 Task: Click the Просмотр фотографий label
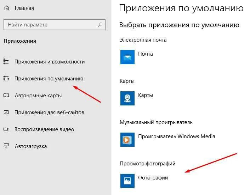tap(147, 164)
